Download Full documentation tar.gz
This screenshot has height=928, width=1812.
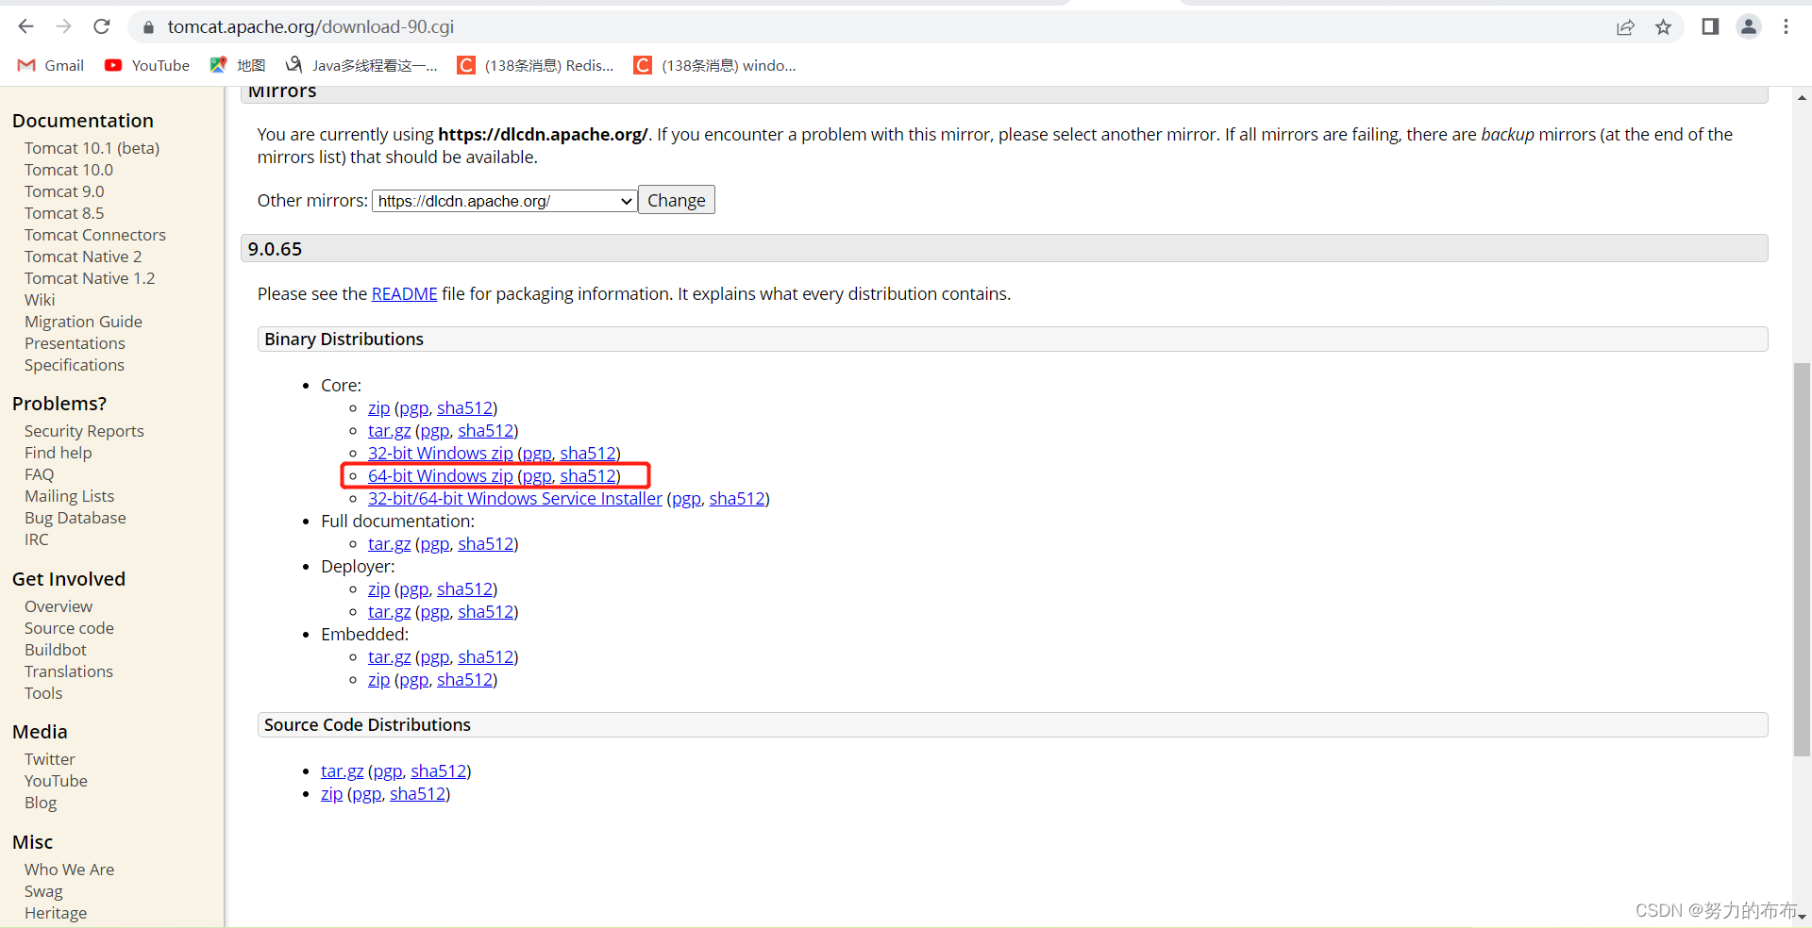click(x=389, y=544)
